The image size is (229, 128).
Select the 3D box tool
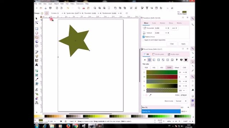[x=36, y=42]
